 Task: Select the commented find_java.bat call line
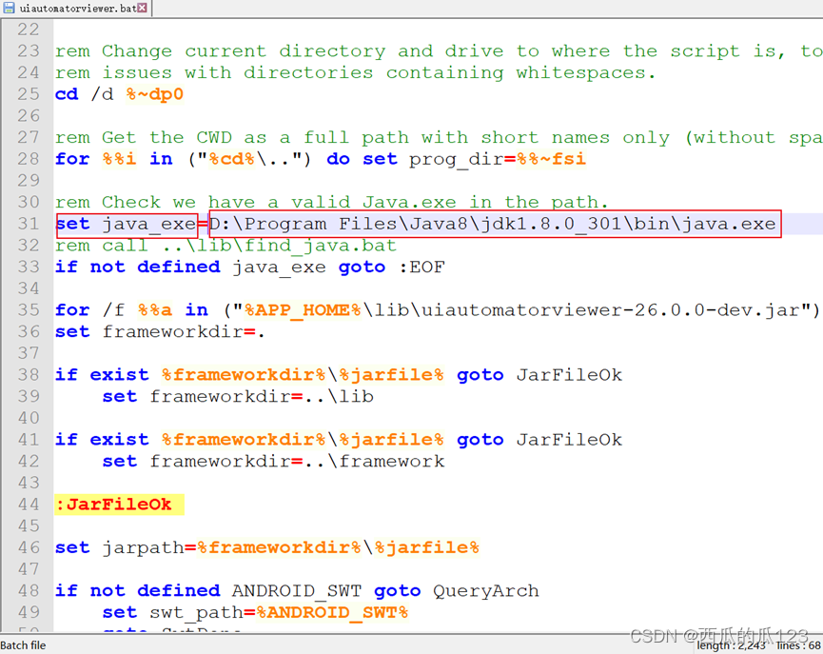[219, 246]
